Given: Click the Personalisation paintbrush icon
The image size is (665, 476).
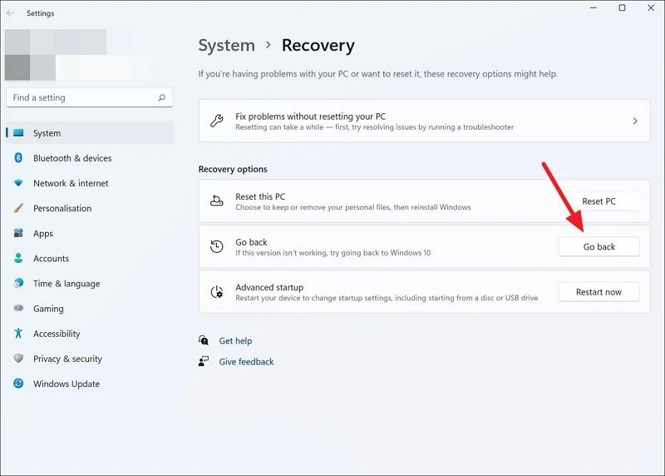Looking at the screenshot, I should pos(18,208).
